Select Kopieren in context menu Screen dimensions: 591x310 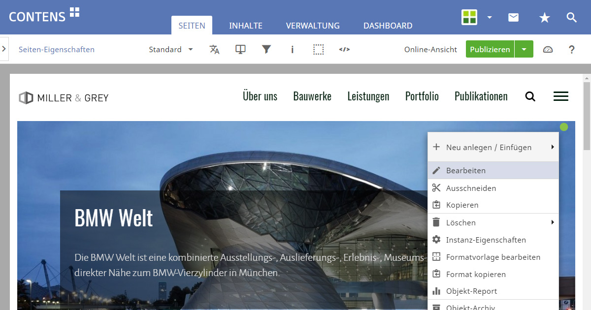coord(493,205)
